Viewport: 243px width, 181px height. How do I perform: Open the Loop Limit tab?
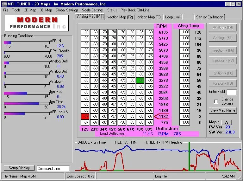coord(173,17)
